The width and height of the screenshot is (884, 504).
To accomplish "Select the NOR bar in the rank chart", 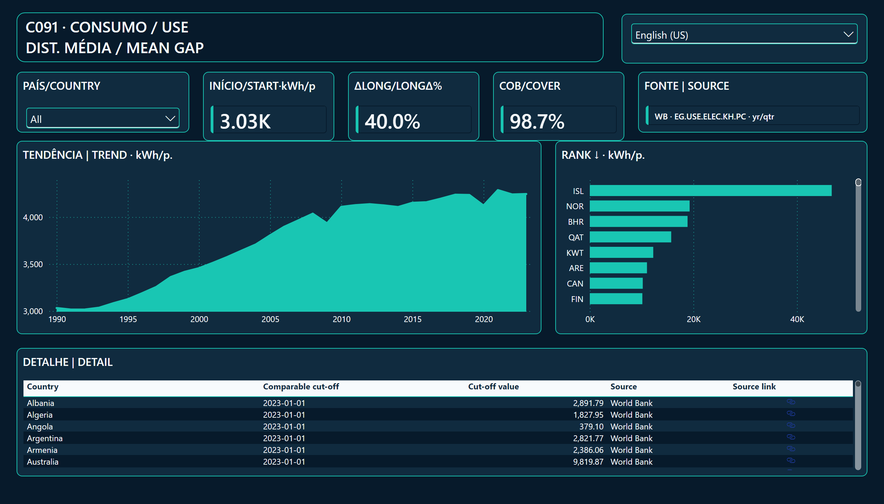I will (640, 206).
